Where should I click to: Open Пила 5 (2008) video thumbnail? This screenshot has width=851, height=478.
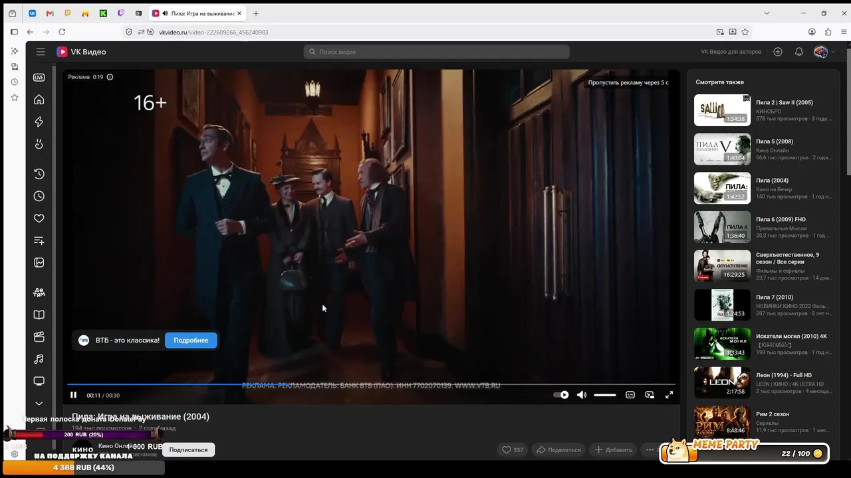(722, 149)
